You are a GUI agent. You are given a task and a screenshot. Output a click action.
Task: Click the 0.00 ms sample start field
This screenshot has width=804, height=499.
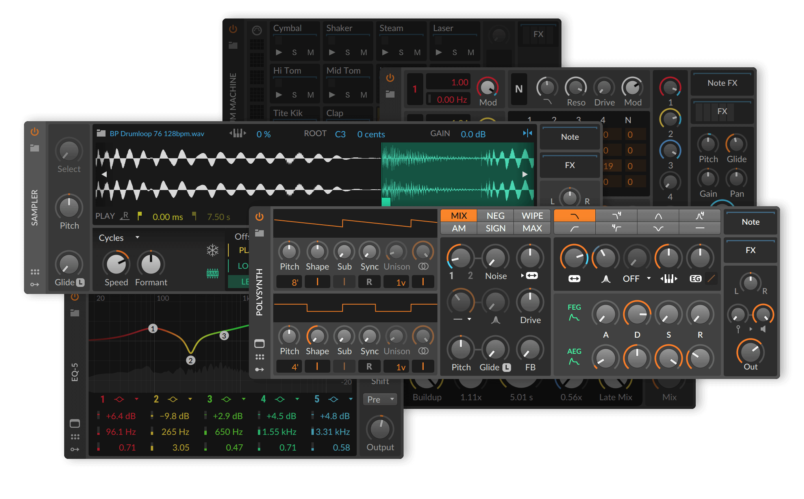click(168, 216)
